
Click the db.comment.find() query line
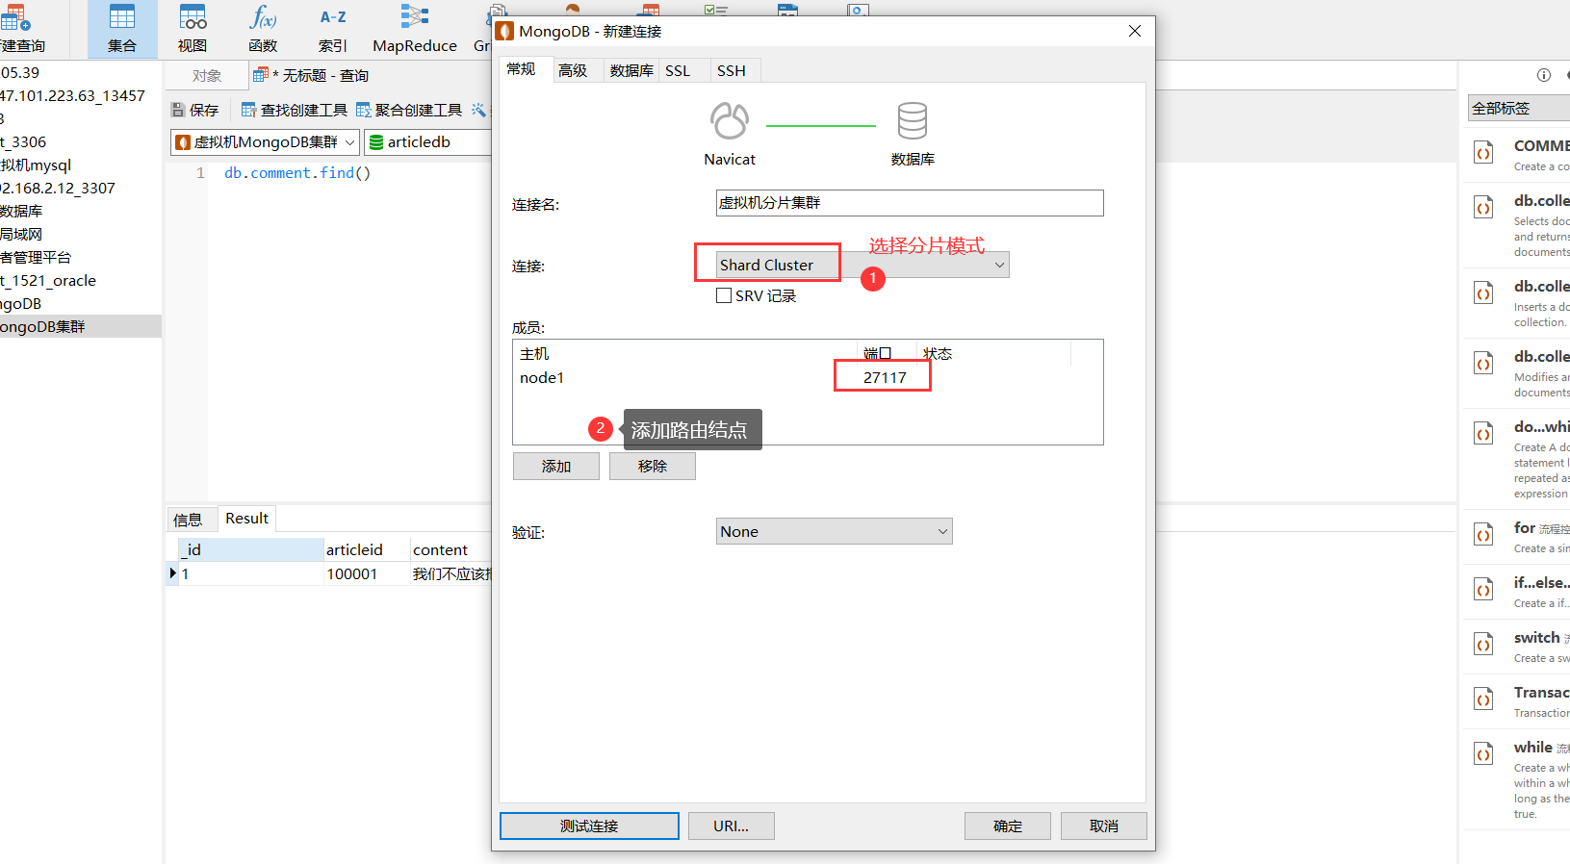[x=297, y=173]
